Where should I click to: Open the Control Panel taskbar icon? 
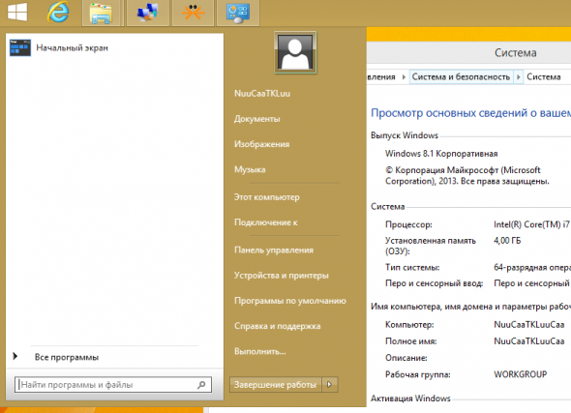238,14
